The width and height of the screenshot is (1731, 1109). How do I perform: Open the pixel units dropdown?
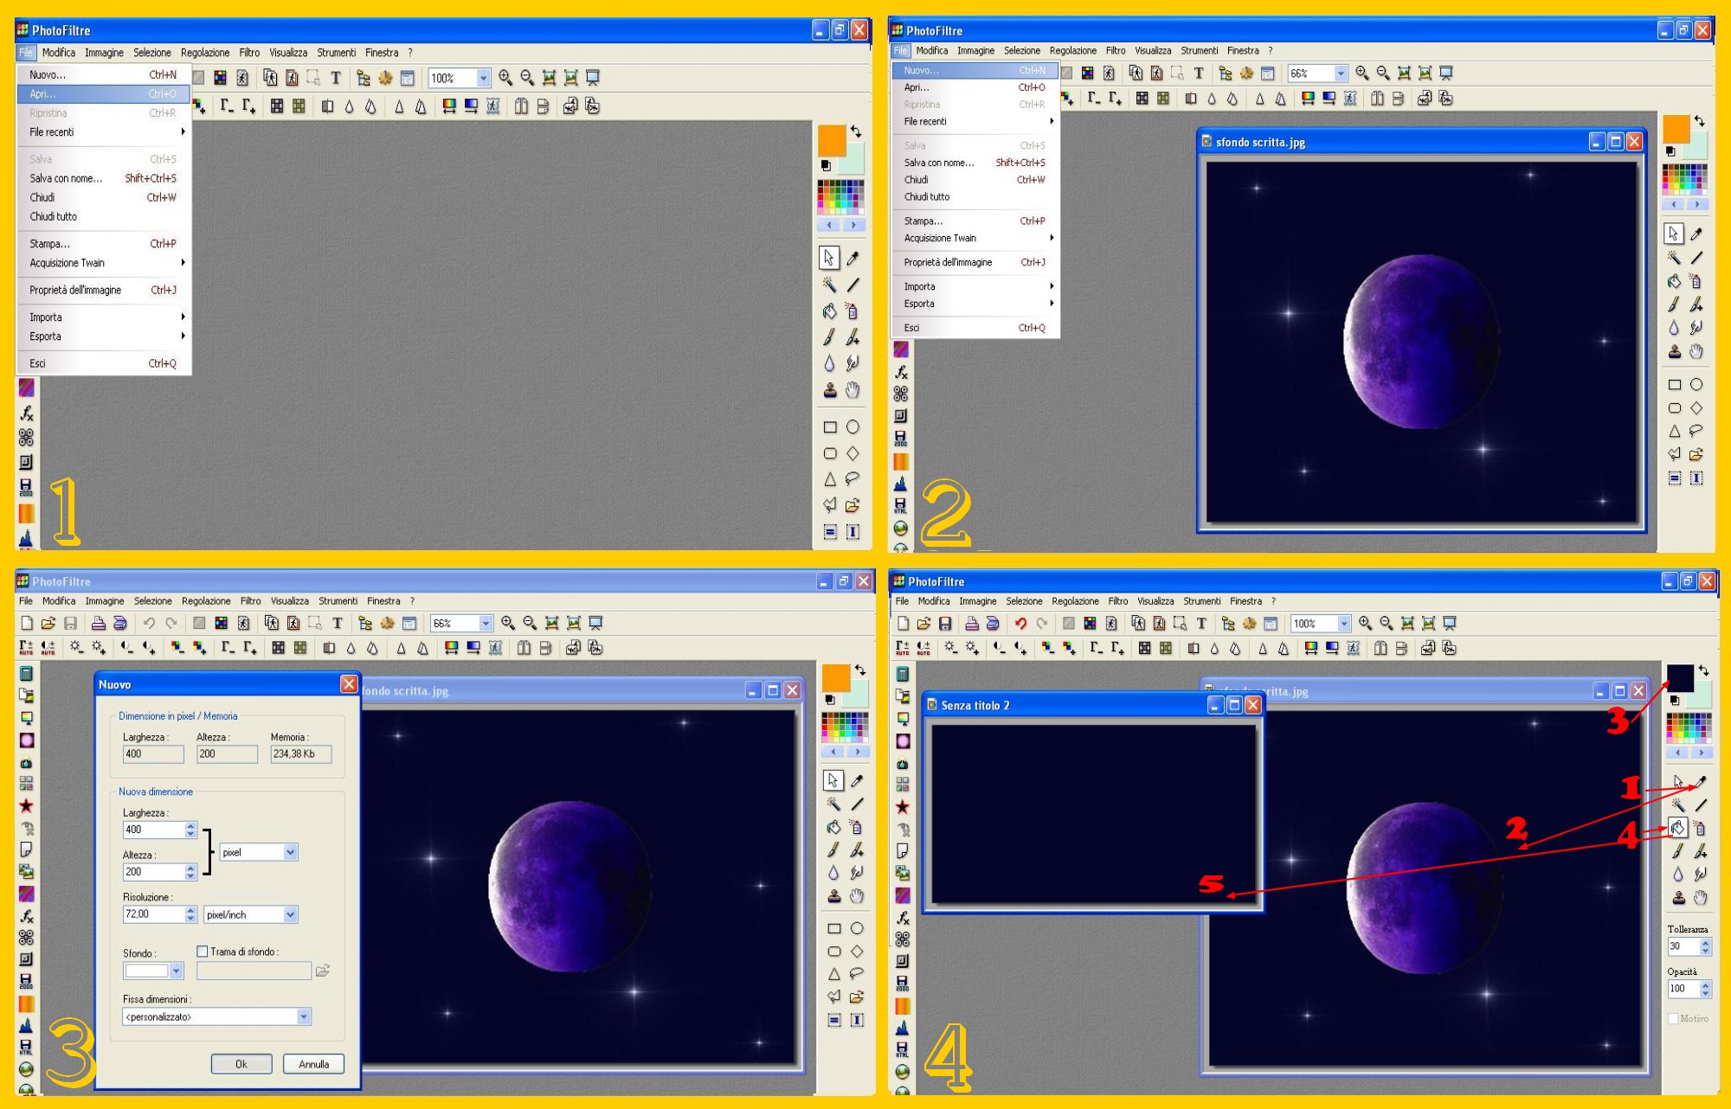pyautogui.click(x=291, y=852)
